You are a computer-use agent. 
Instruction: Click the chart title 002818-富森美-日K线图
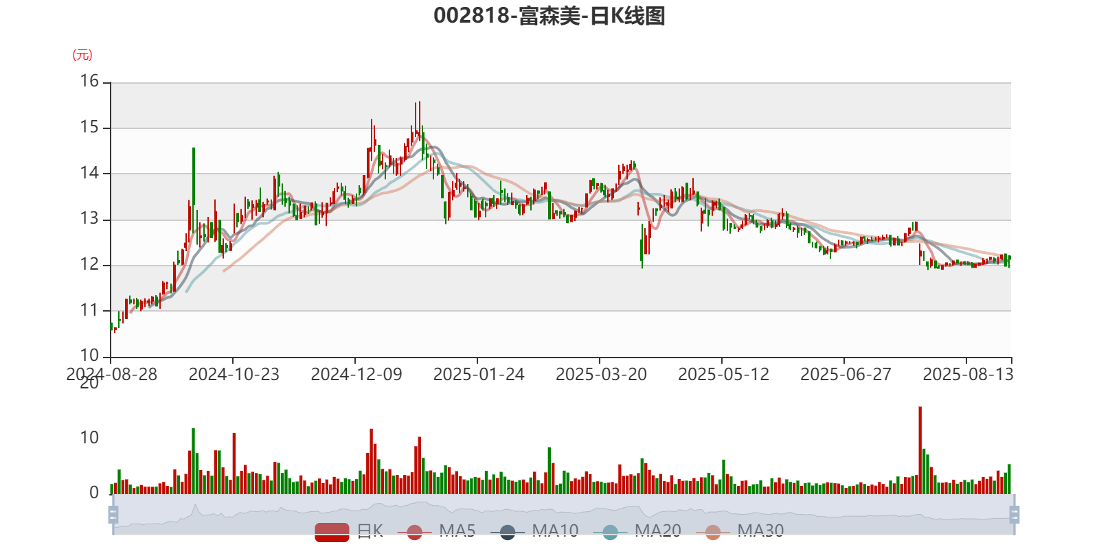click(549, 15)
